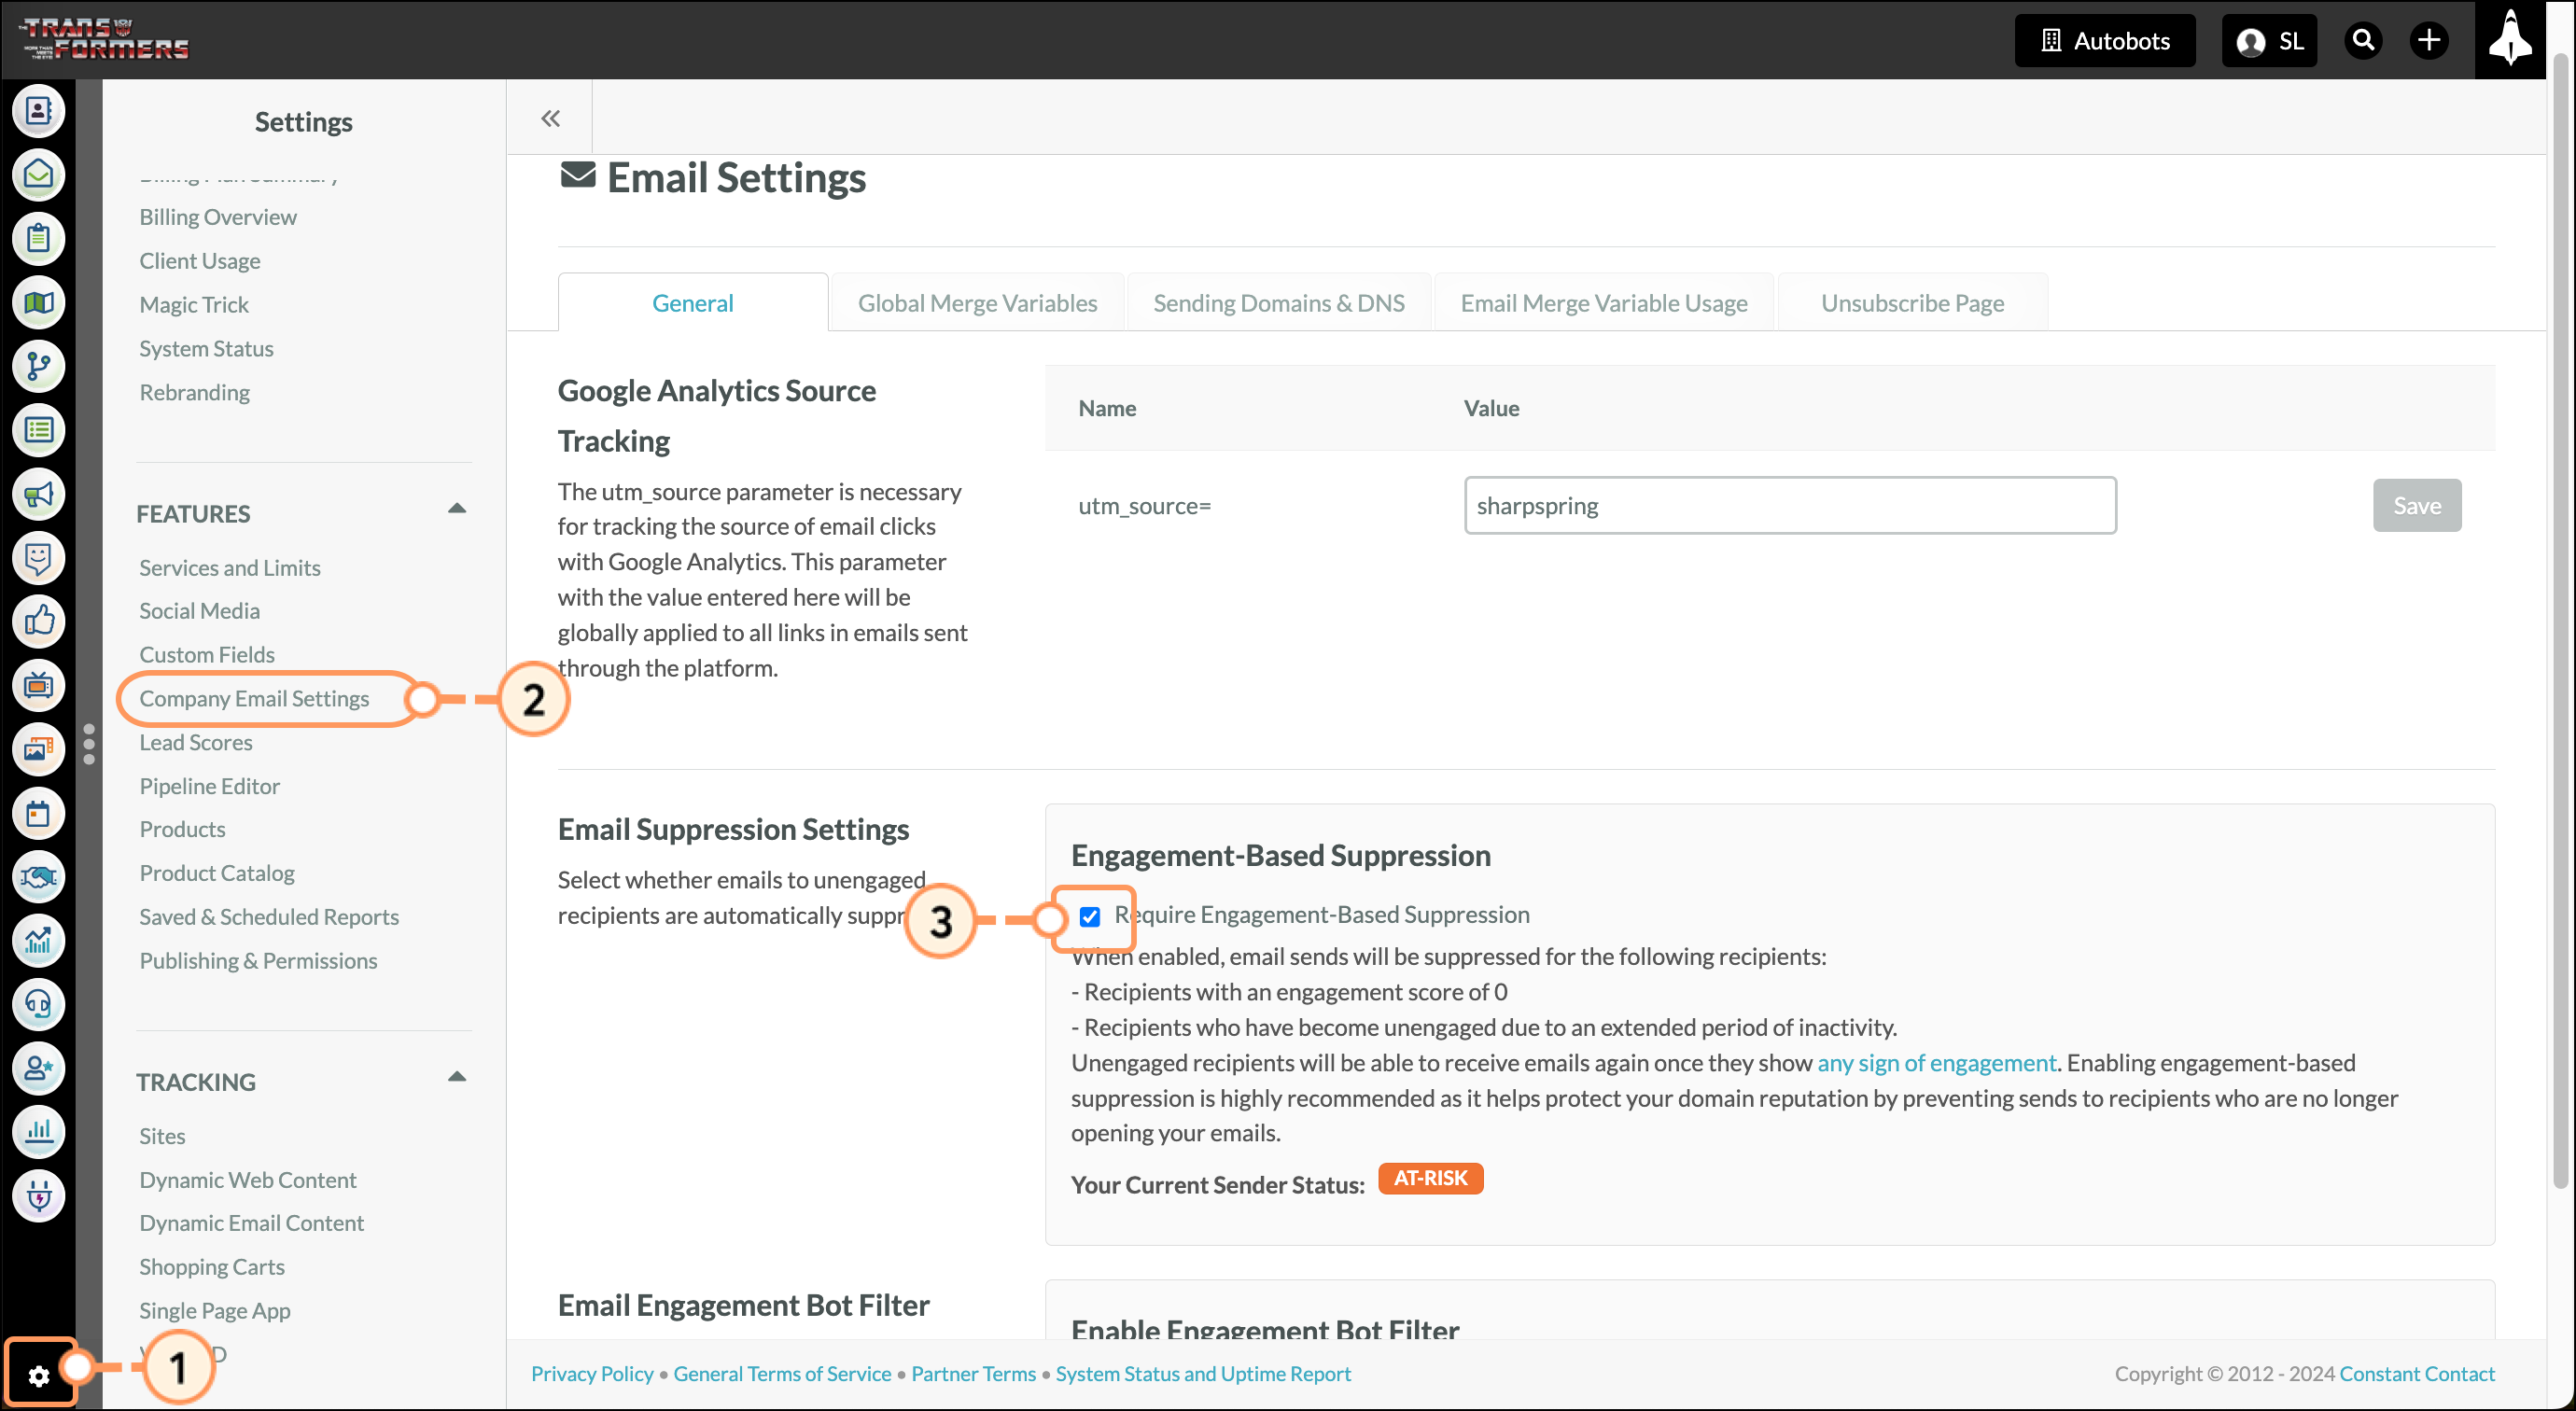This screenshot has width=2576, height=1411.
Task: Click the rocket launch icon
Action: click(x=2510, y=40)
